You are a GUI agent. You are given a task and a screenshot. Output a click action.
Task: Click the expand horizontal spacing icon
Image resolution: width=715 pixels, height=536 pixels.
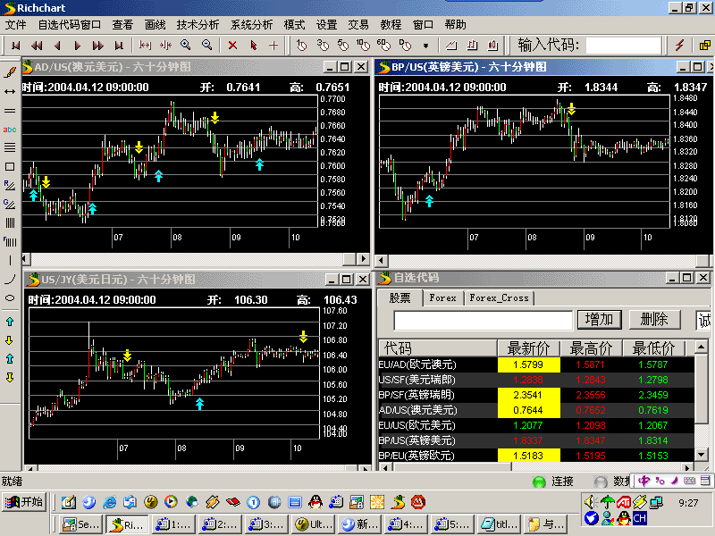145,46
